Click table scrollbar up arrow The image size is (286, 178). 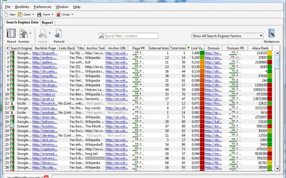[x=277, y=53]
